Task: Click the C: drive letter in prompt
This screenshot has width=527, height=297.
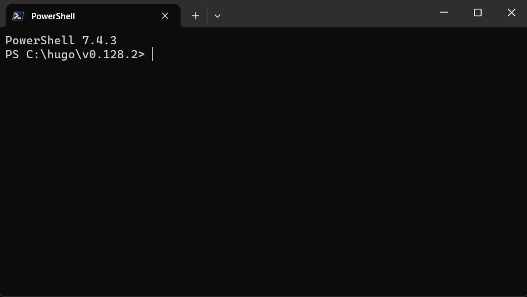Action: [33, 54]
